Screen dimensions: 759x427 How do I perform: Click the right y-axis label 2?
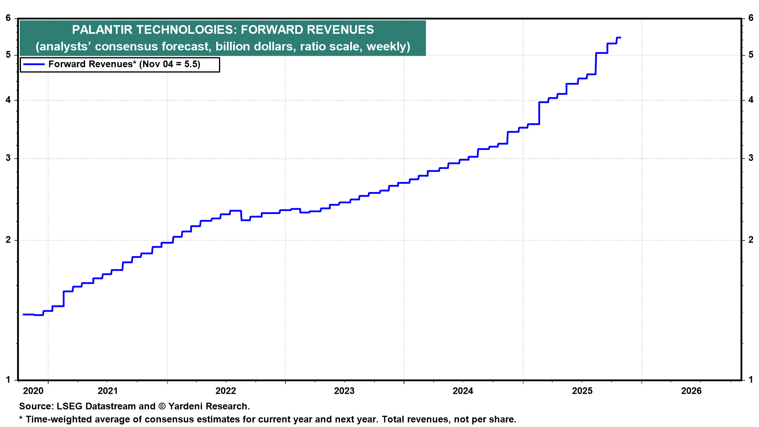coord(751,240)
